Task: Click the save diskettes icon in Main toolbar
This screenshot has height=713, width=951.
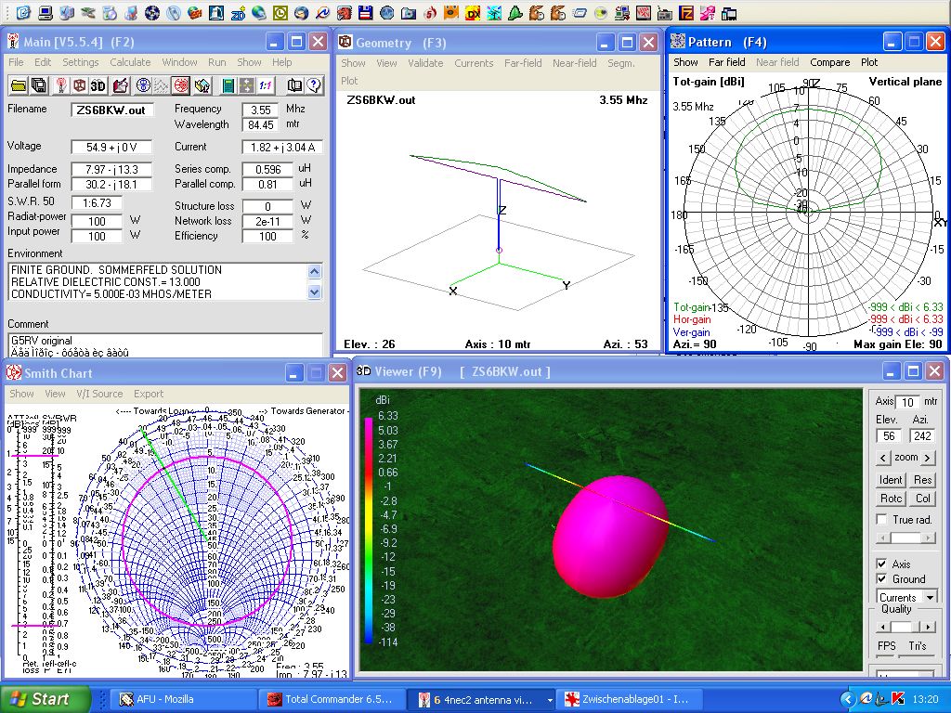Action: click(39, 85)
